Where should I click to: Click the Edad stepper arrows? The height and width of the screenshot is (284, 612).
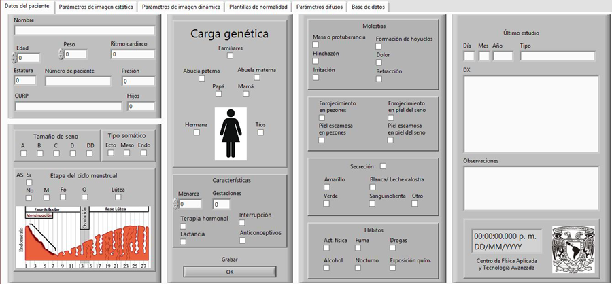click(16, 58)
